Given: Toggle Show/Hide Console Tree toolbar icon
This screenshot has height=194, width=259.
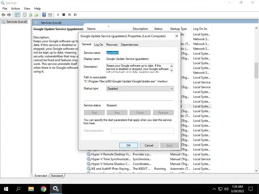Looking at the screenshot, I should tap(17, 15).
